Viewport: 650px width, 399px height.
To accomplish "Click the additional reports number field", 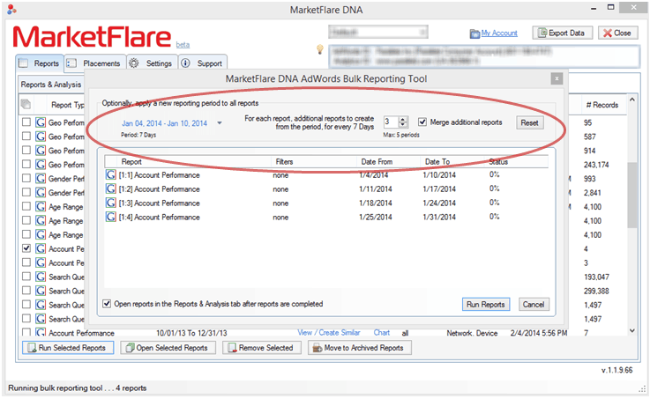I will pos(391,122).
